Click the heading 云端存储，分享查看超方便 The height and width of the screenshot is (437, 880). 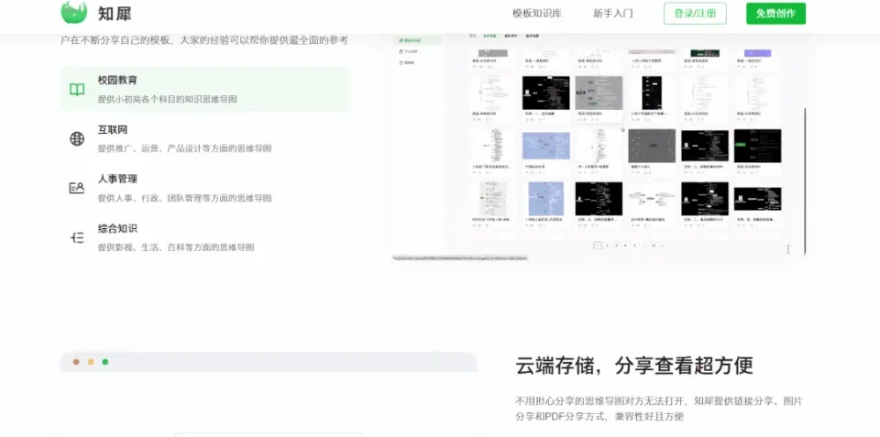(634, 366)
